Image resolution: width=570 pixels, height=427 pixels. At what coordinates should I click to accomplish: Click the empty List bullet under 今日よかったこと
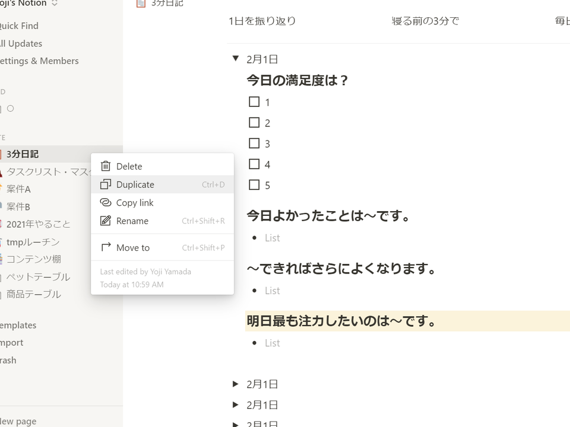(x=273, y=238)
